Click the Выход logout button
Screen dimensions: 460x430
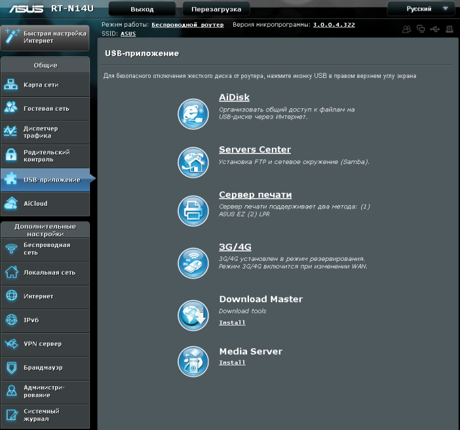[142, 9]
